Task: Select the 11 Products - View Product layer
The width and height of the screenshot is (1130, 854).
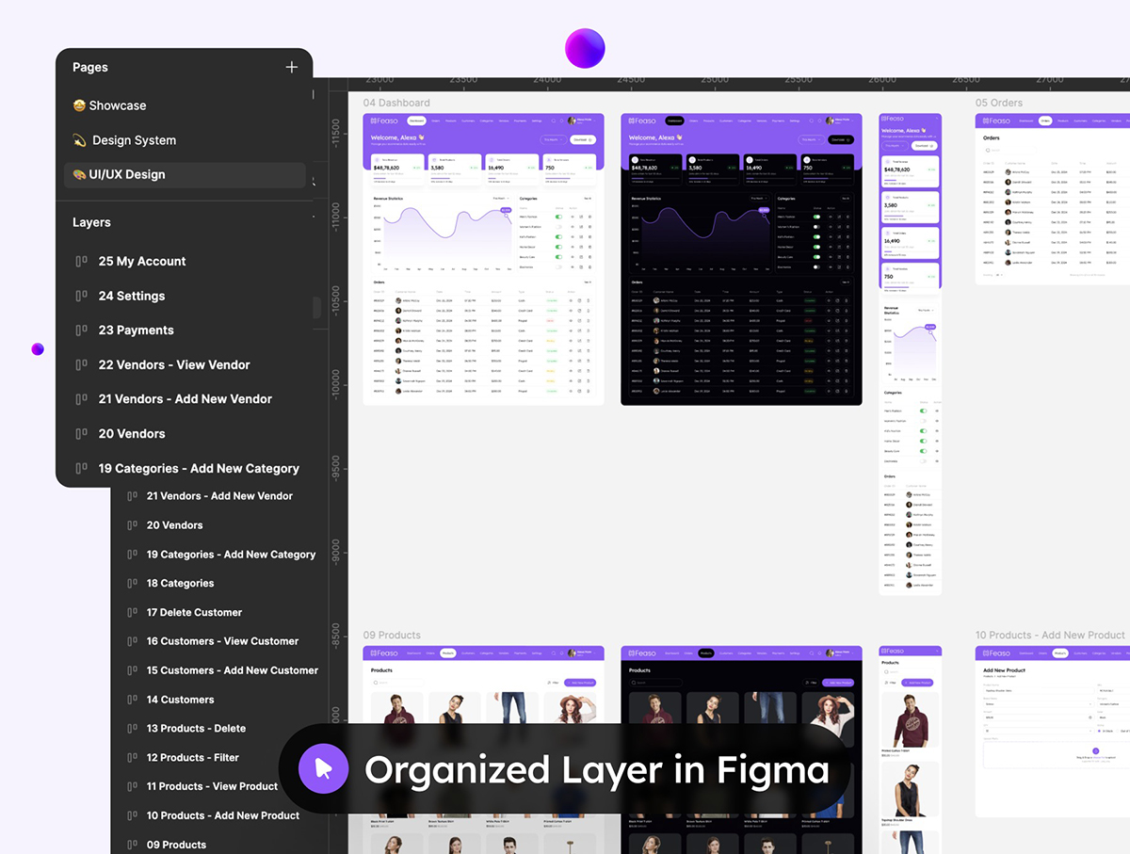Action: click(x=212, y=786)
